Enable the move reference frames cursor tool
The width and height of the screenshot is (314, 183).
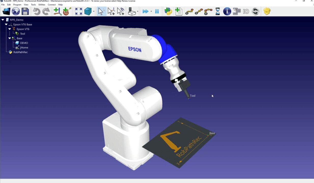(x=111, y=11)
